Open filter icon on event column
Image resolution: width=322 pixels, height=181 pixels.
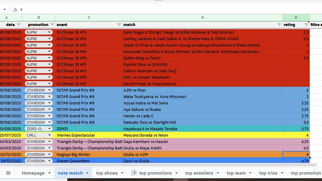point(119,25)
